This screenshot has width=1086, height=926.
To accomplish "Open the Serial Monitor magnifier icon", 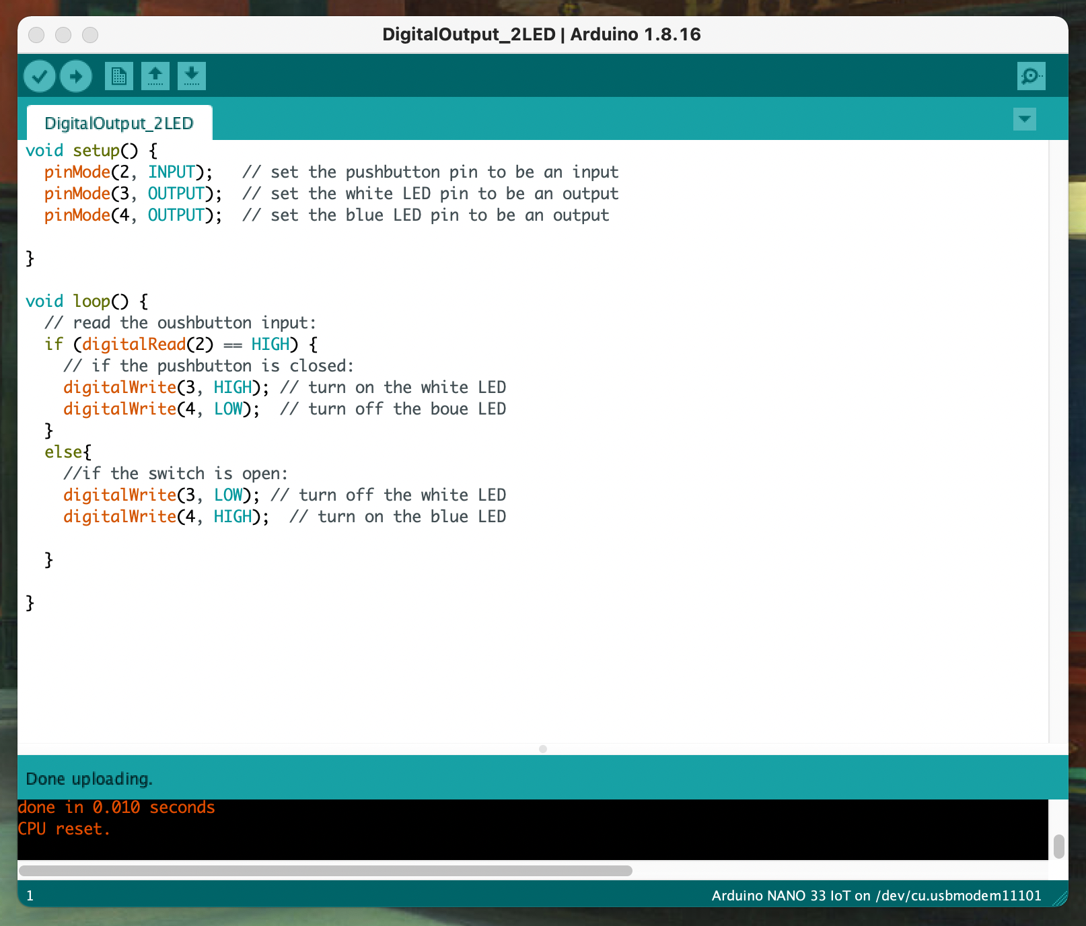I will (x=1031, y=76).
